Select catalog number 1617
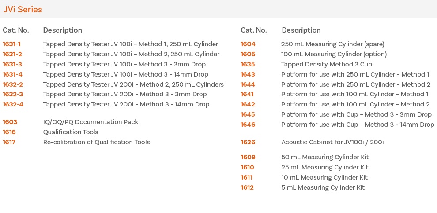The width and height of the screenshot is (437, 213). click(x=9, y=142)
